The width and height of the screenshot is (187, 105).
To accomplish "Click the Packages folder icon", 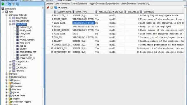I will pyautogui.click(x=10, y=83).
